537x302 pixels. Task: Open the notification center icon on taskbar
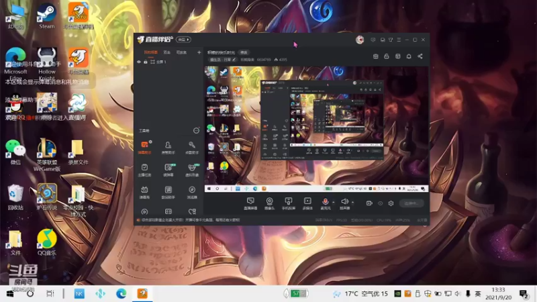click(524, 294)
